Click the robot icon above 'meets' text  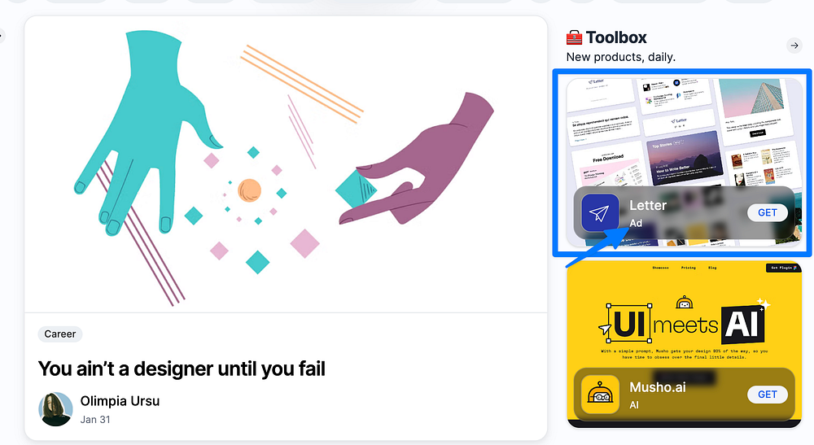[685, 303]
